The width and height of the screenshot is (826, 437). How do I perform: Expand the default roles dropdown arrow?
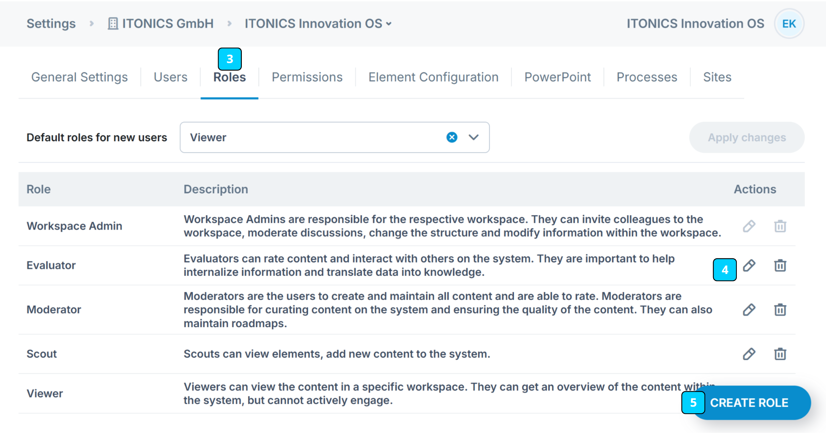point(473,137)
